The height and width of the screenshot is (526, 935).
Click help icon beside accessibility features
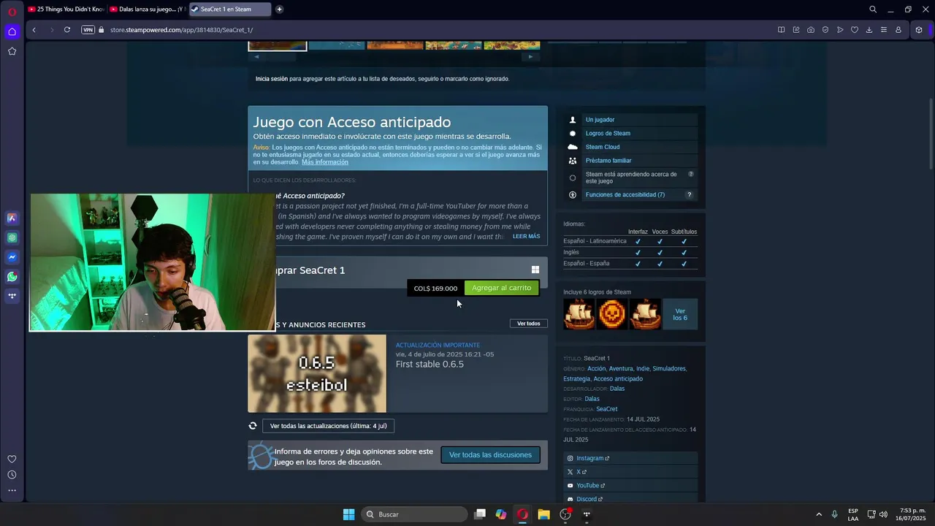[x=689, y=195]
